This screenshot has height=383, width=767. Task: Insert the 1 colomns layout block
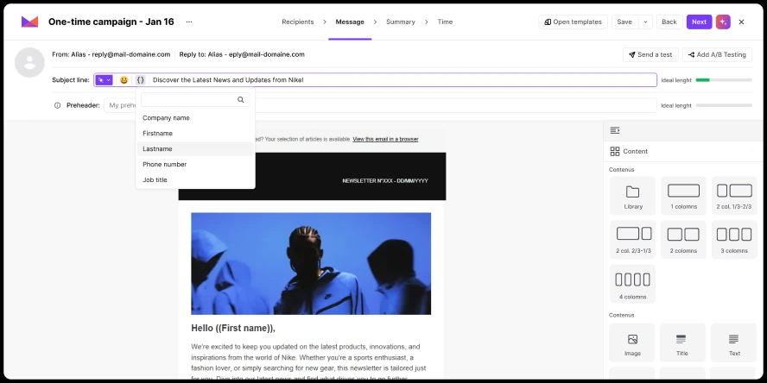click(683, 196)
